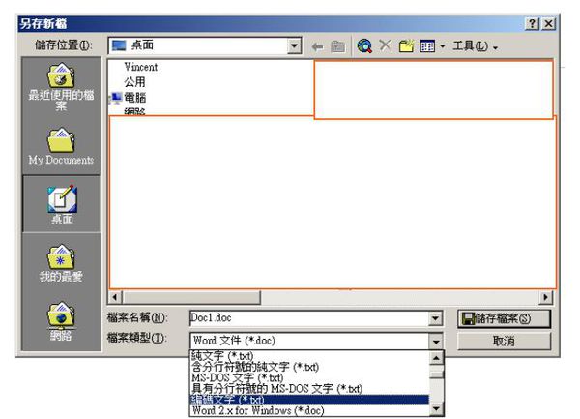The height and width of the screenshot is (419, 580).
Task: Choose the highlighted 編碼文字 (*.txt) option
Action: (309, 400)
